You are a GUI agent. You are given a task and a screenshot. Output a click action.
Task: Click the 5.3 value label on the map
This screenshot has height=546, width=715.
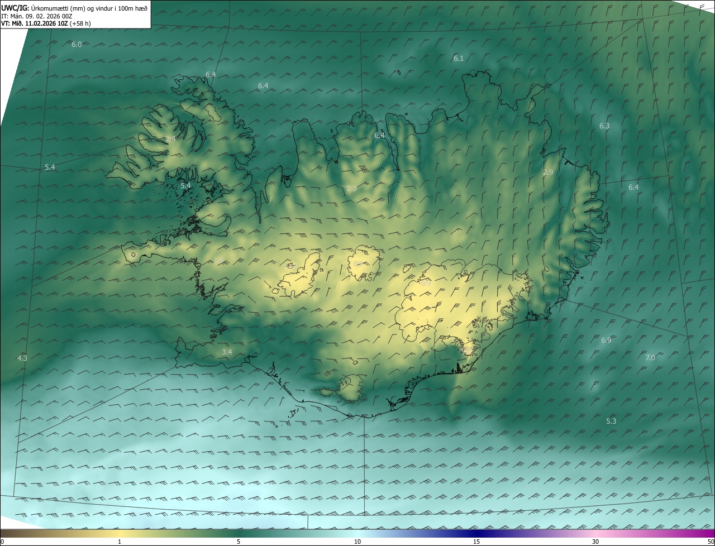(x=611, y=421)
